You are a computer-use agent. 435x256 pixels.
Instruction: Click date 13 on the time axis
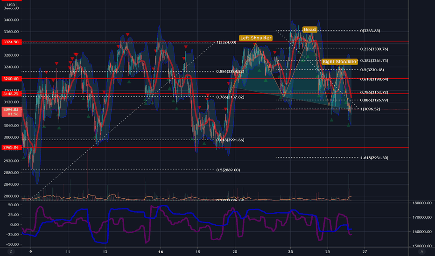[x=105, y=251]
